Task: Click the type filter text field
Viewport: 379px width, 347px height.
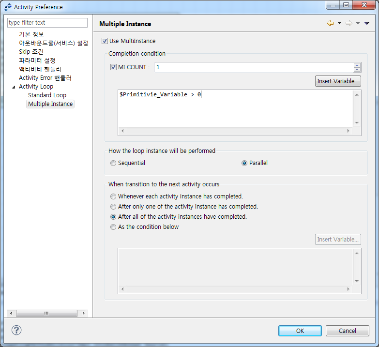Action: coord(47,22)
